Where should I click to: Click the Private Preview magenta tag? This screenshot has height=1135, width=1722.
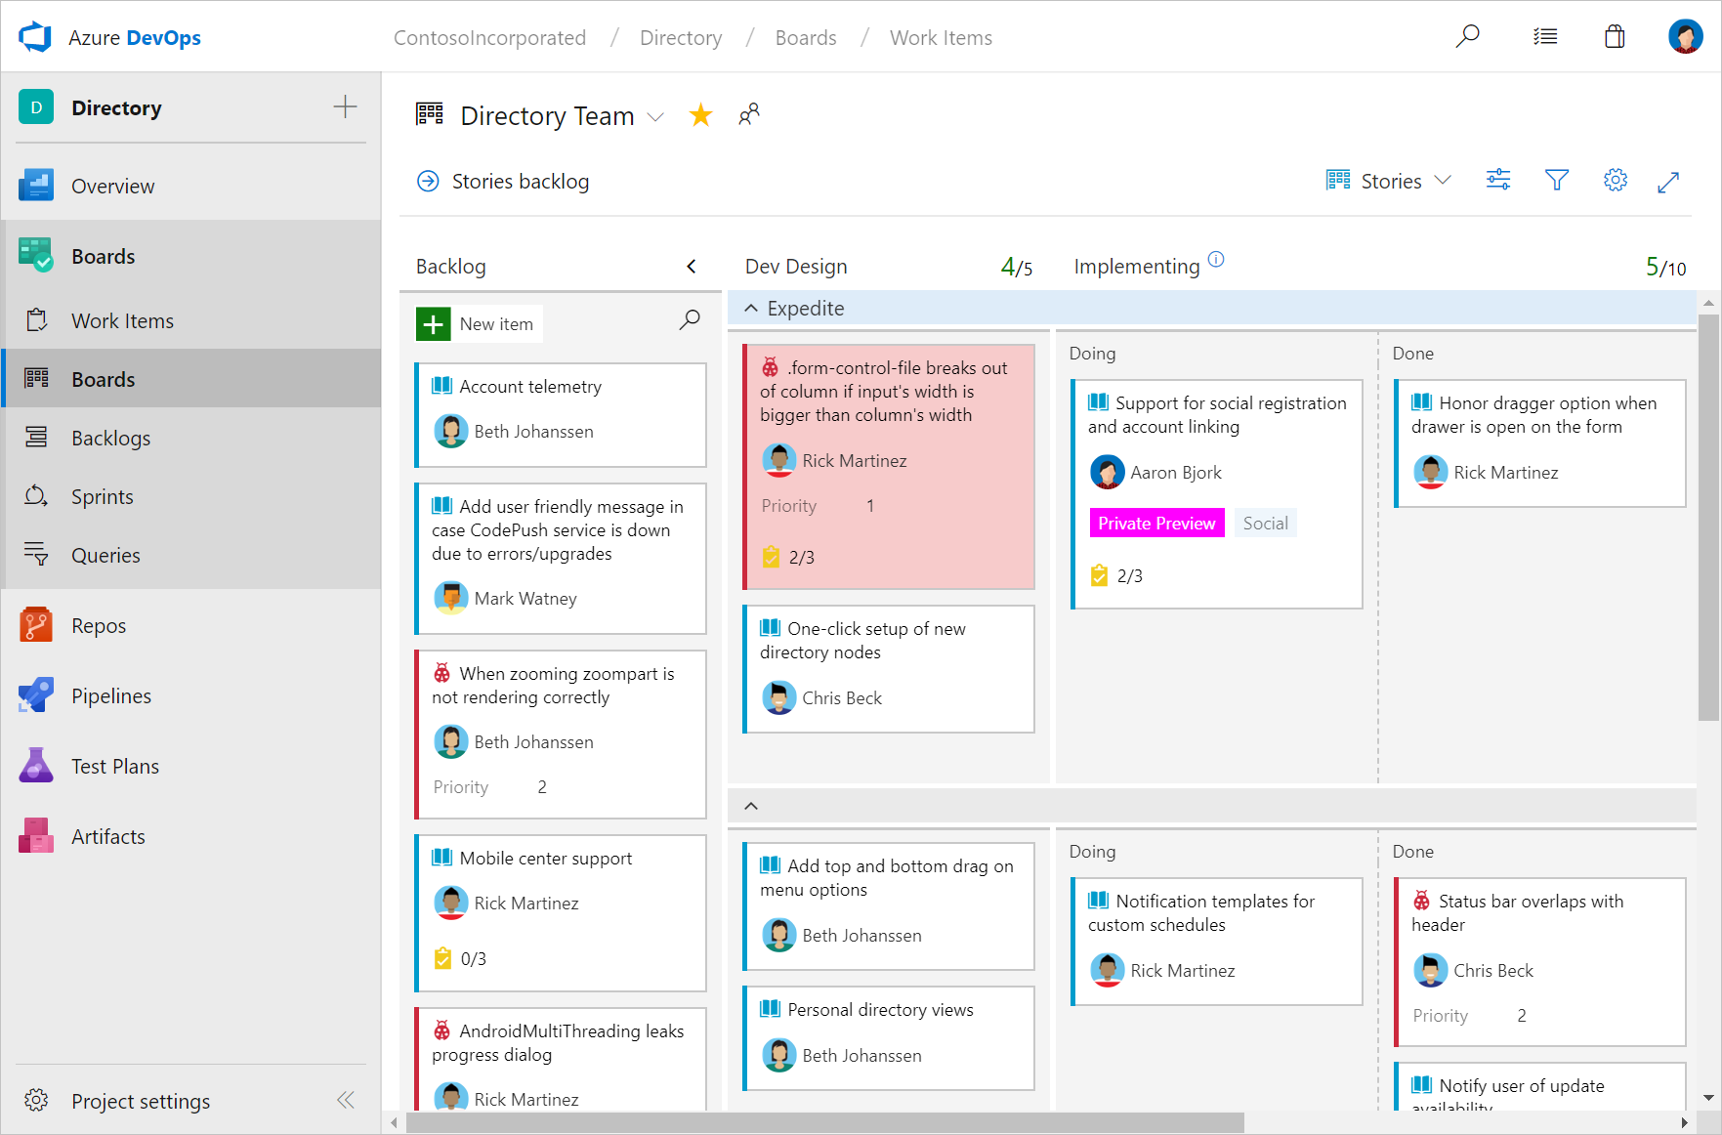click(x=1155, y=524)
